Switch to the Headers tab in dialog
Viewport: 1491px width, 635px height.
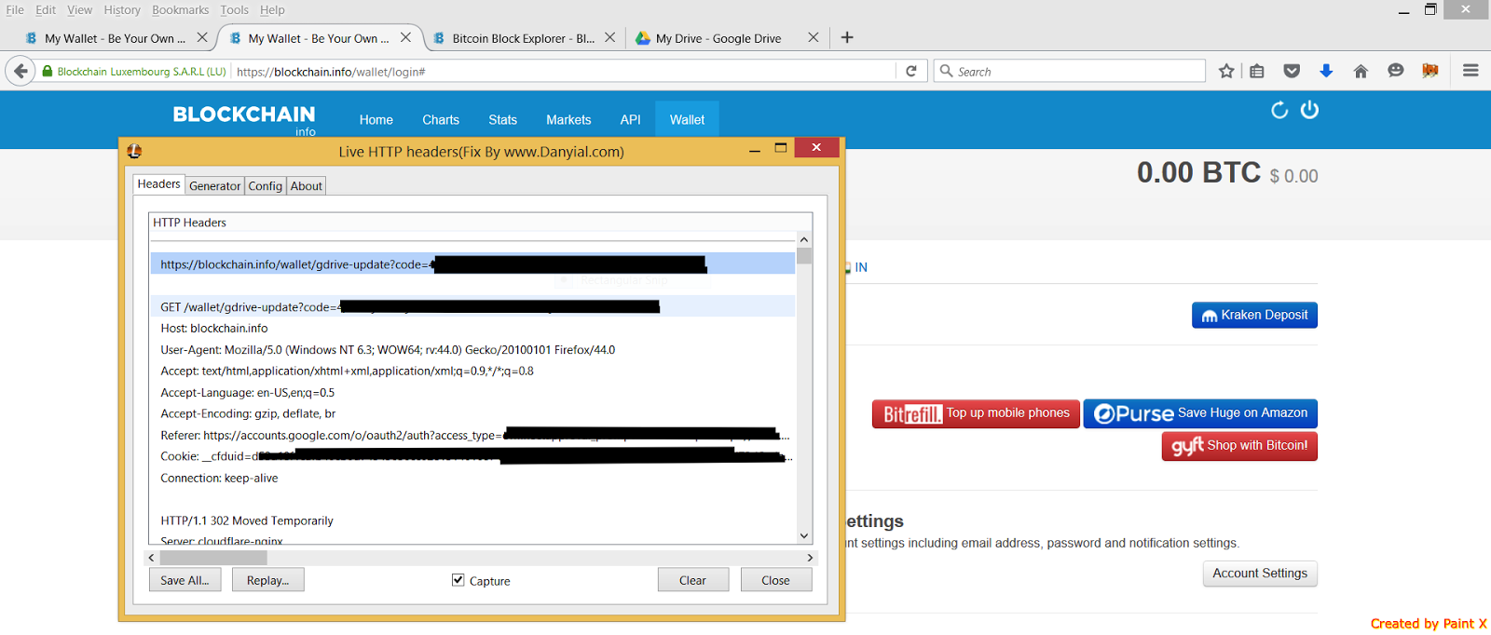[x=158, y=184]
